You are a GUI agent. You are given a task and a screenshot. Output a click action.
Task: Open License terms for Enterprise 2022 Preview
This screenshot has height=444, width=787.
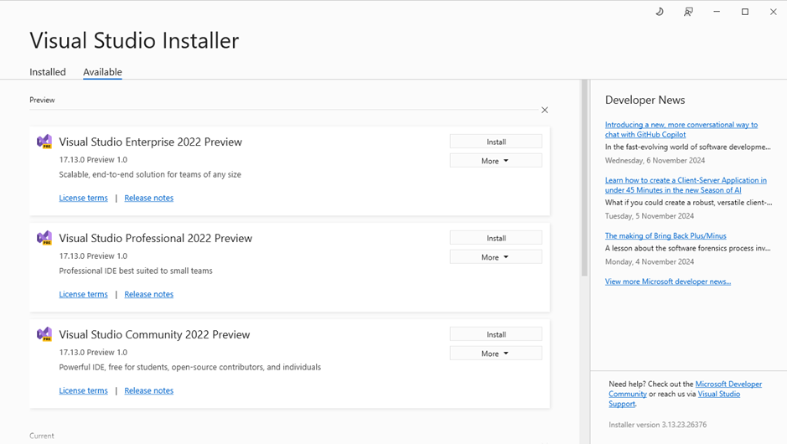[83, 198]
